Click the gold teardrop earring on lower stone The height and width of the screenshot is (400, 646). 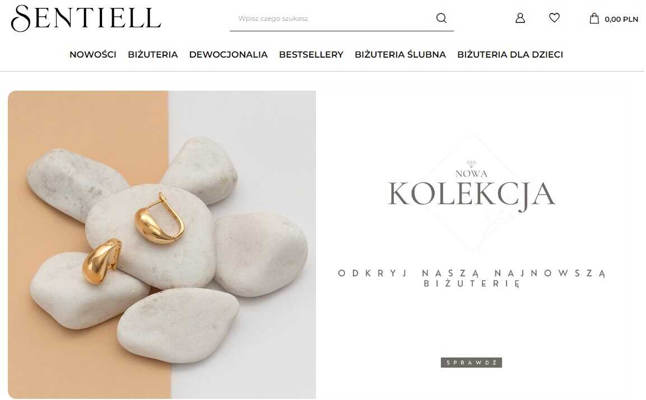(102, 261)
